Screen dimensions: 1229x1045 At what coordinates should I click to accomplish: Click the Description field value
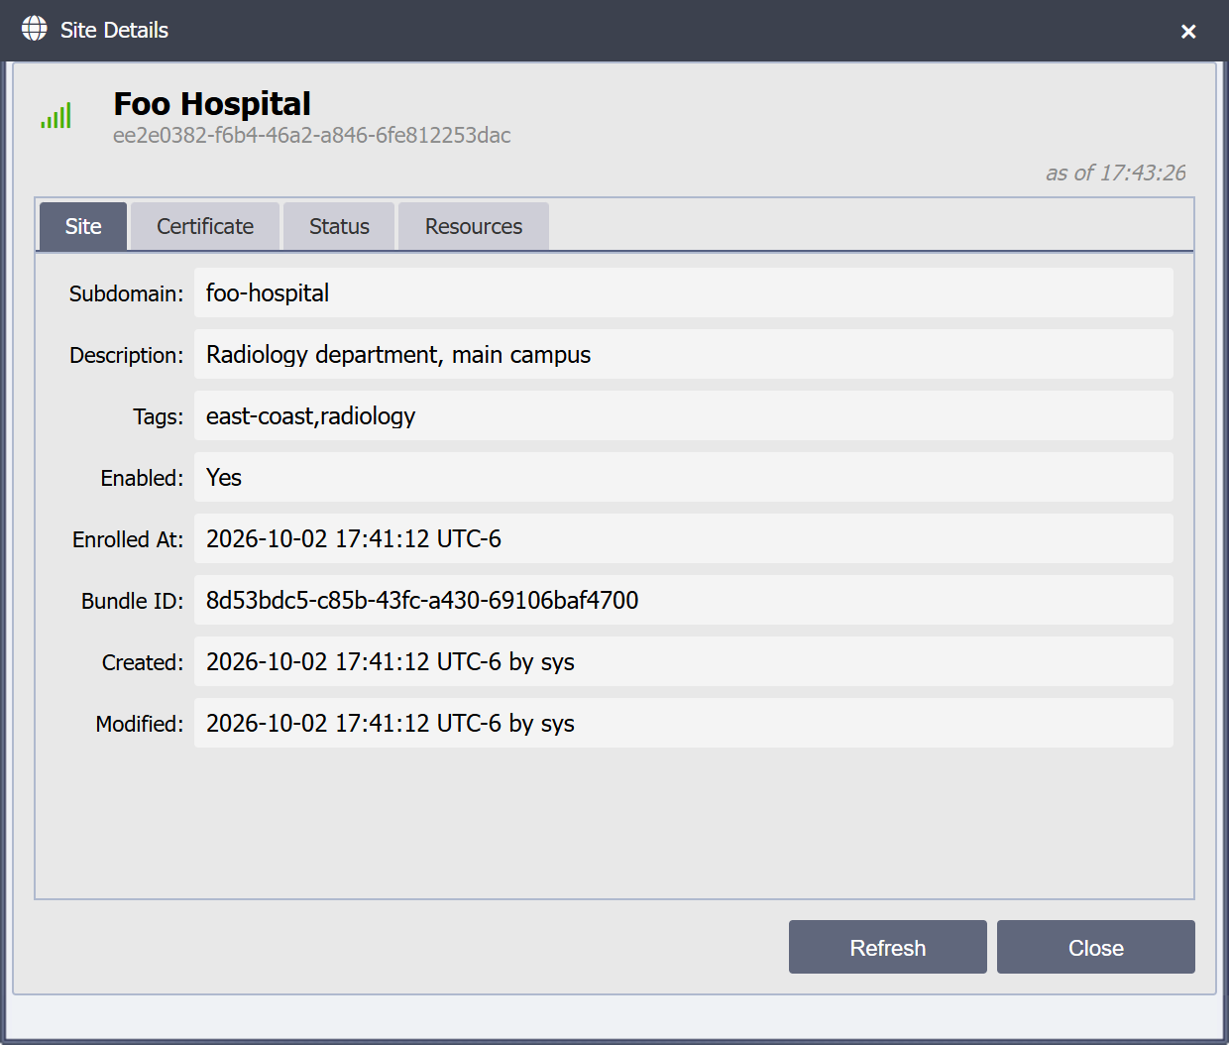684,354
